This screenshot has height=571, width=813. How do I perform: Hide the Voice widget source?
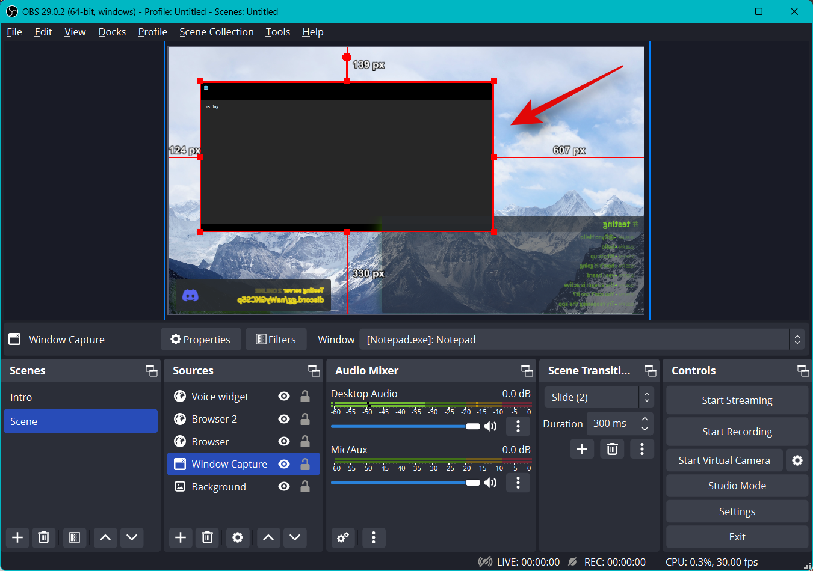[284, 397]
